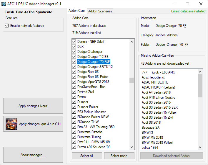Screen dimensions: 208x165
Task: Click Apply changes & quit button
Action: (33, 106)
